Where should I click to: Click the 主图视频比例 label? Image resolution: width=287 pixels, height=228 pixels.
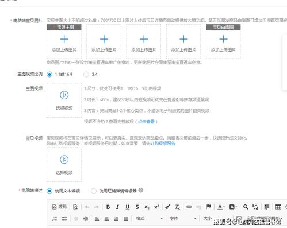point(30,74)
